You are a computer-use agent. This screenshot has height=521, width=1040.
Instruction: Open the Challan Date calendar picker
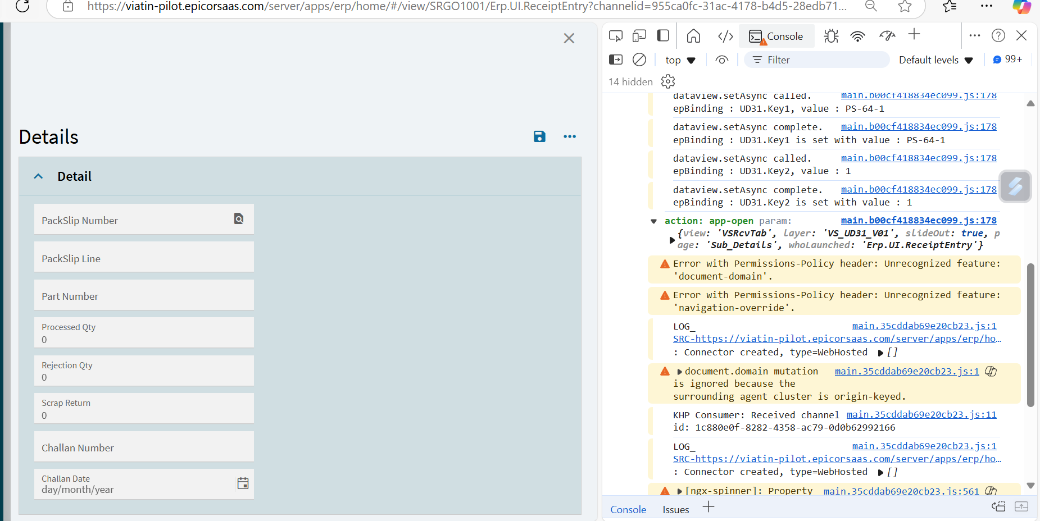click(x=243, y=483)
